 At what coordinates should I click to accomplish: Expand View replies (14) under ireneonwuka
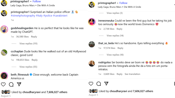click(115, 36)
